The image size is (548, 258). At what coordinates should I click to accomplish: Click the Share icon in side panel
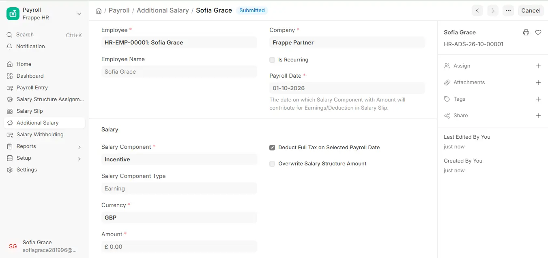447,116
